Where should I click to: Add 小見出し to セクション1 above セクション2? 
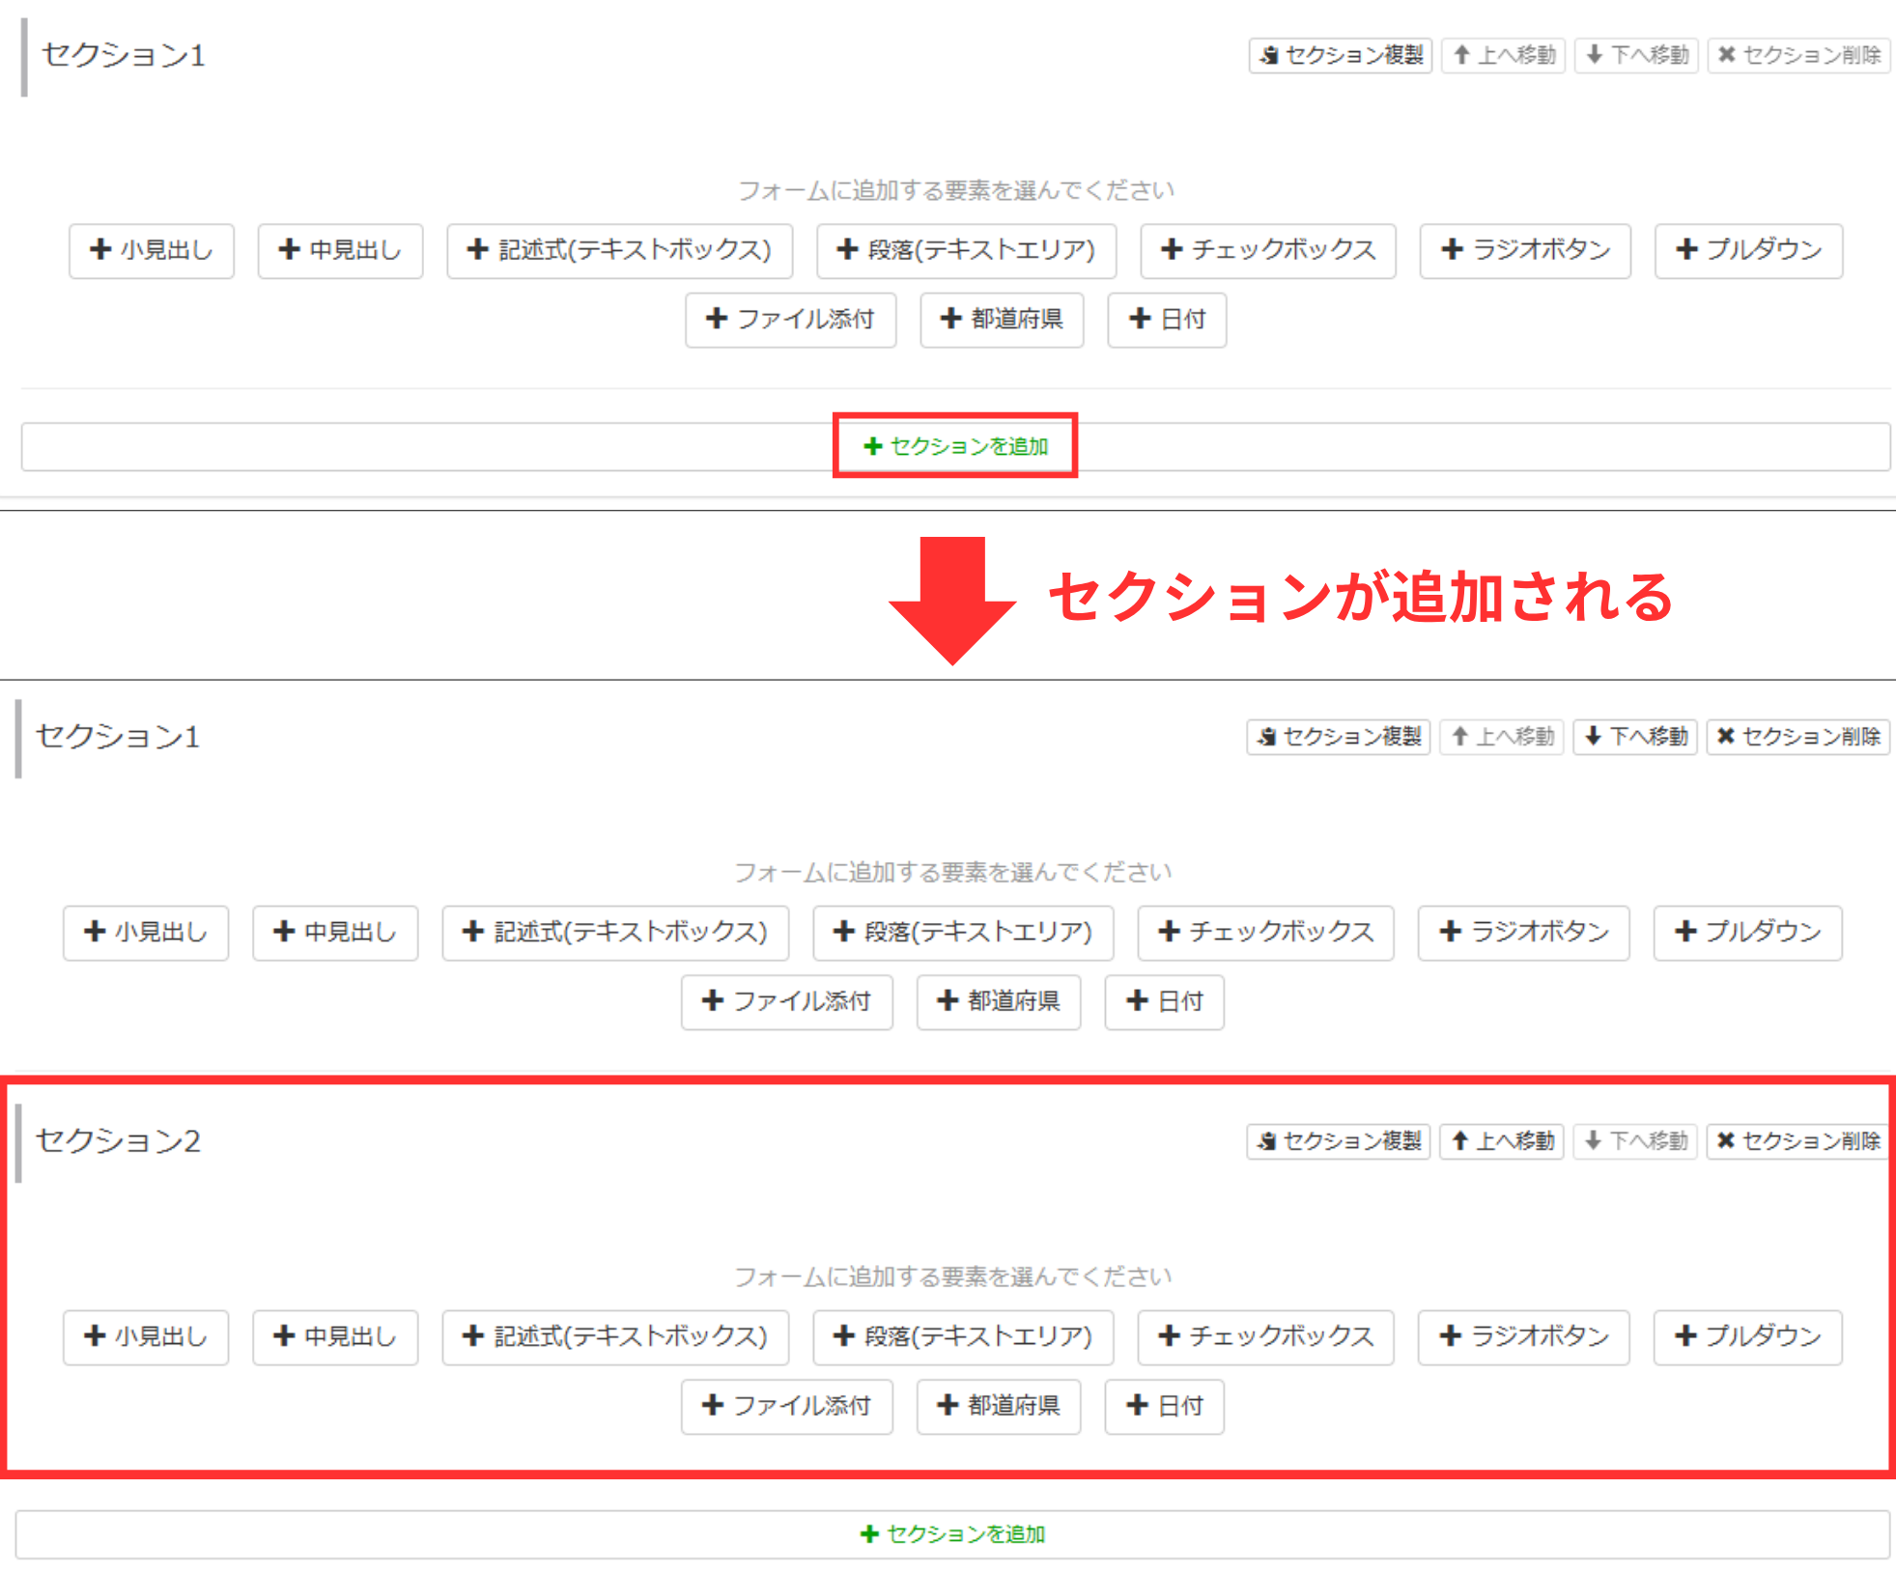click(x=146, y=933)
